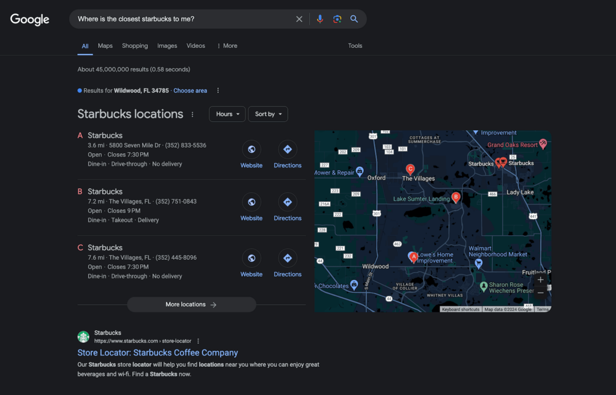616x395 pixels.
Task: Click the Directions label for Starbucks C
Action: click(288, 274)
